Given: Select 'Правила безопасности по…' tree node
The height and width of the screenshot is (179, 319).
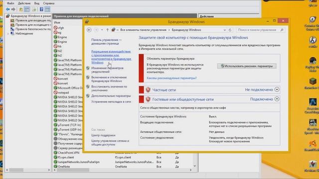Looking at the screenshot, I should 31,29.
